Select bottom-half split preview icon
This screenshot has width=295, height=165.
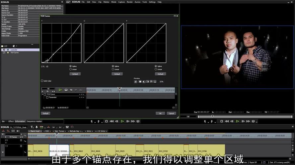[x=155, y=82]
